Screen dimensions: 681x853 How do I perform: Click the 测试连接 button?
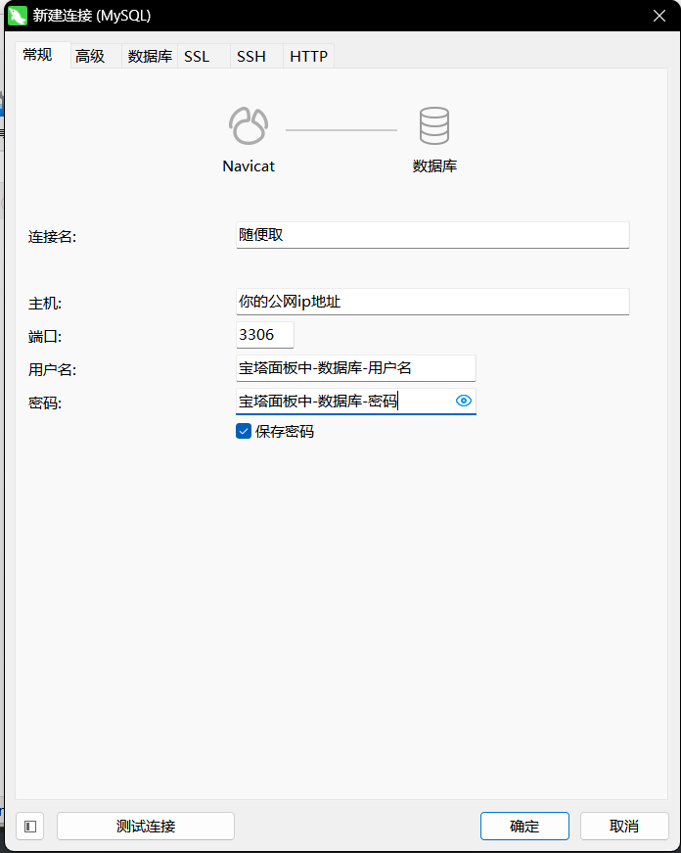point(146,827)
